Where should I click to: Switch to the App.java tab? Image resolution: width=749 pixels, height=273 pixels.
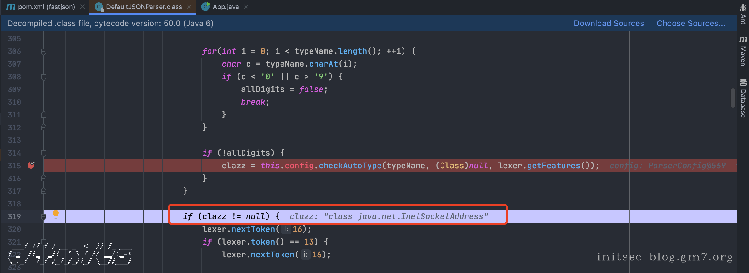tap(225, 7)
